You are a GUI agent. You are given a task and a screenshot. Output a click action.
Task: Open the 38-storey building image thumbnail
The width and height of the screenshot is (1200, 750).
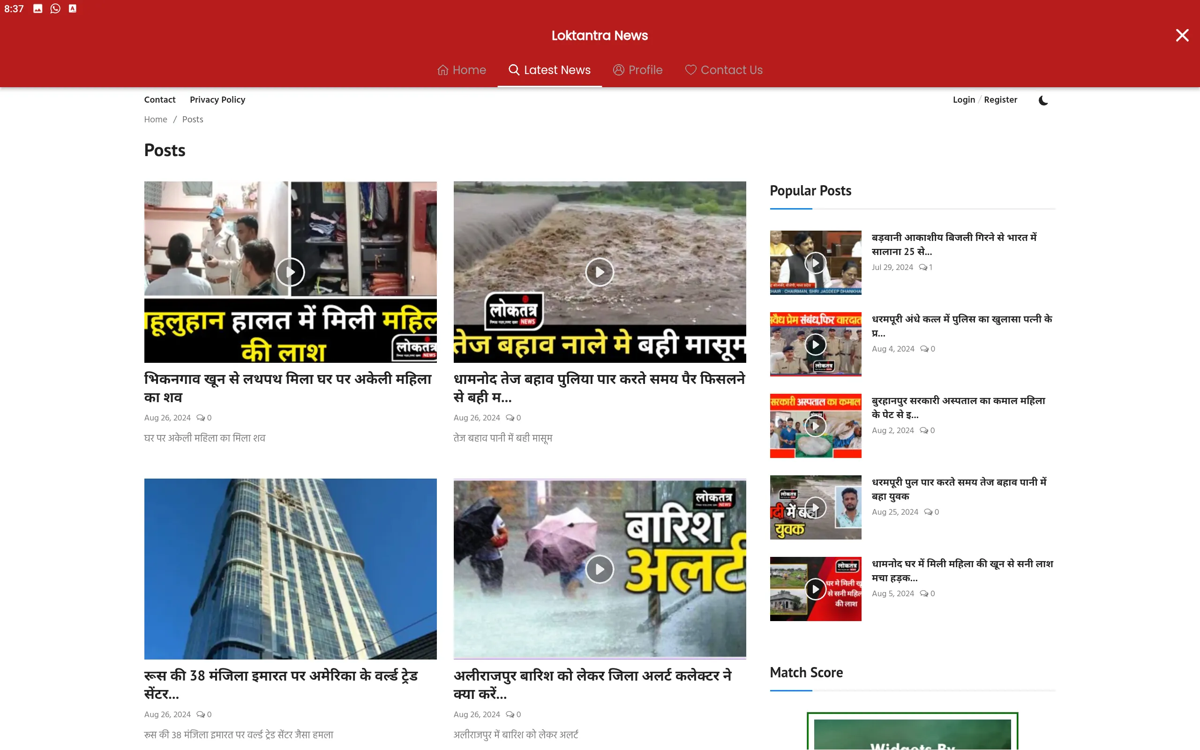(x=290, y=569)
